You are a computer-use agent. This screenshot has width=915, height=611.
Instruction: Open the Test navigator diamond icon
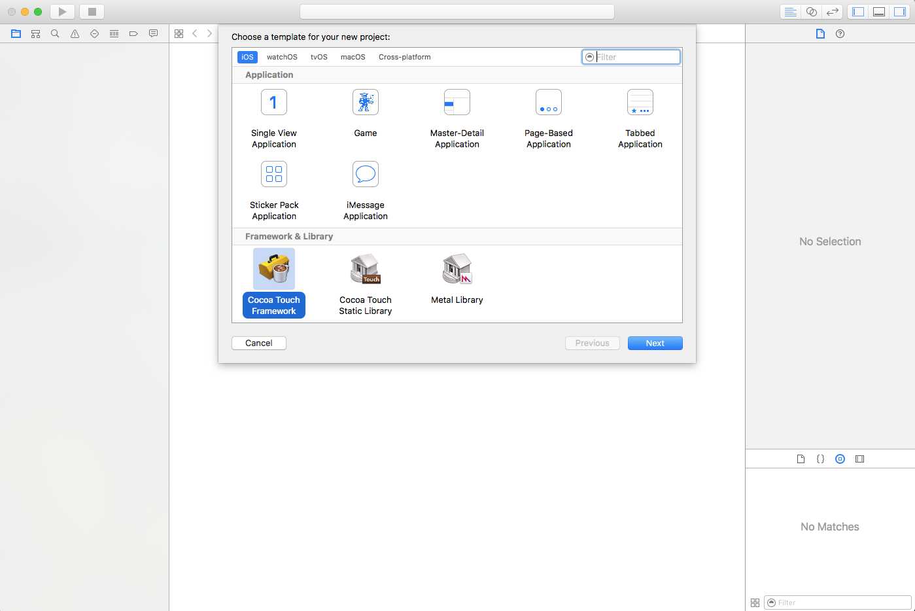click(x=94, y=33)
